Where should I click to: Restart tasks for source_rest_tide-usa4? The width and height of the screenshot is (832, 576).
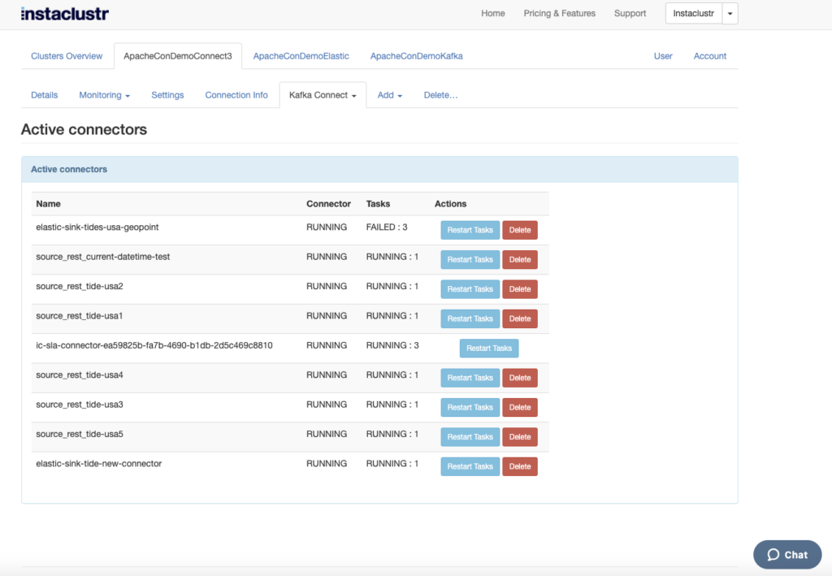pos(470,378)
